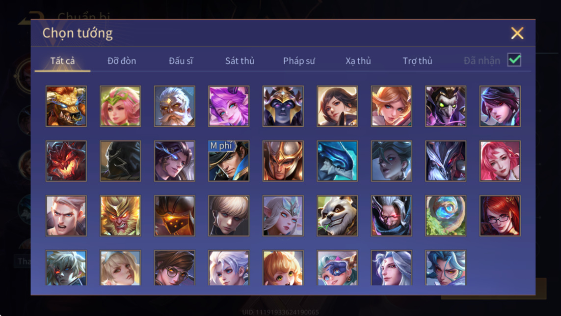Open the Sát thủ tab
Viewport: 561px width, 316px height.
pyautogui.click(x=240, y=61)
